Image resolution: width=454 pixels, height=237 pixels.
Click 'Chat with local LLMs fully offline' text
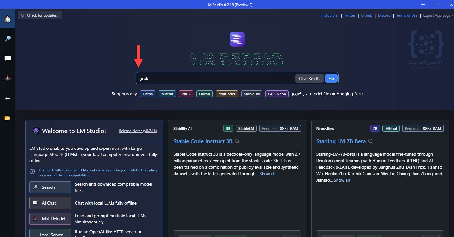click(x=106, y=203)
